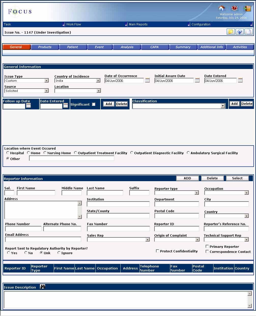
Task: Open the Activities tab
Action: click(240, 47)
